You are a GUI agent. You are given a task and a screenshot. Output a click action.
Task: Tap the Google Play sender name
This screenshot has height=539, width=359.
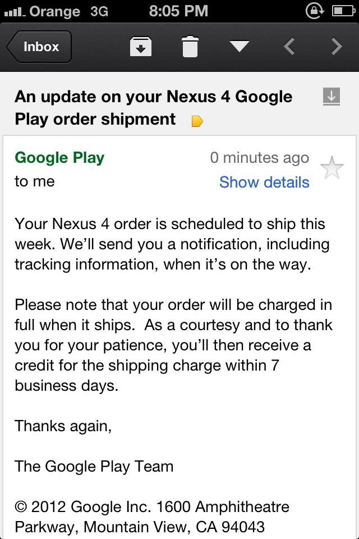point(59,158)
